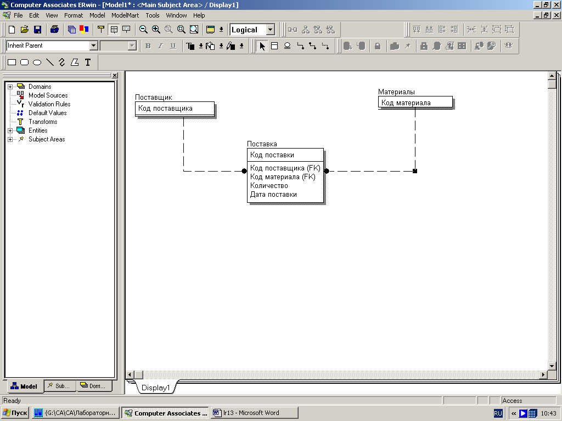Select the zigzag polyline drawing tool

pos(62,62)
